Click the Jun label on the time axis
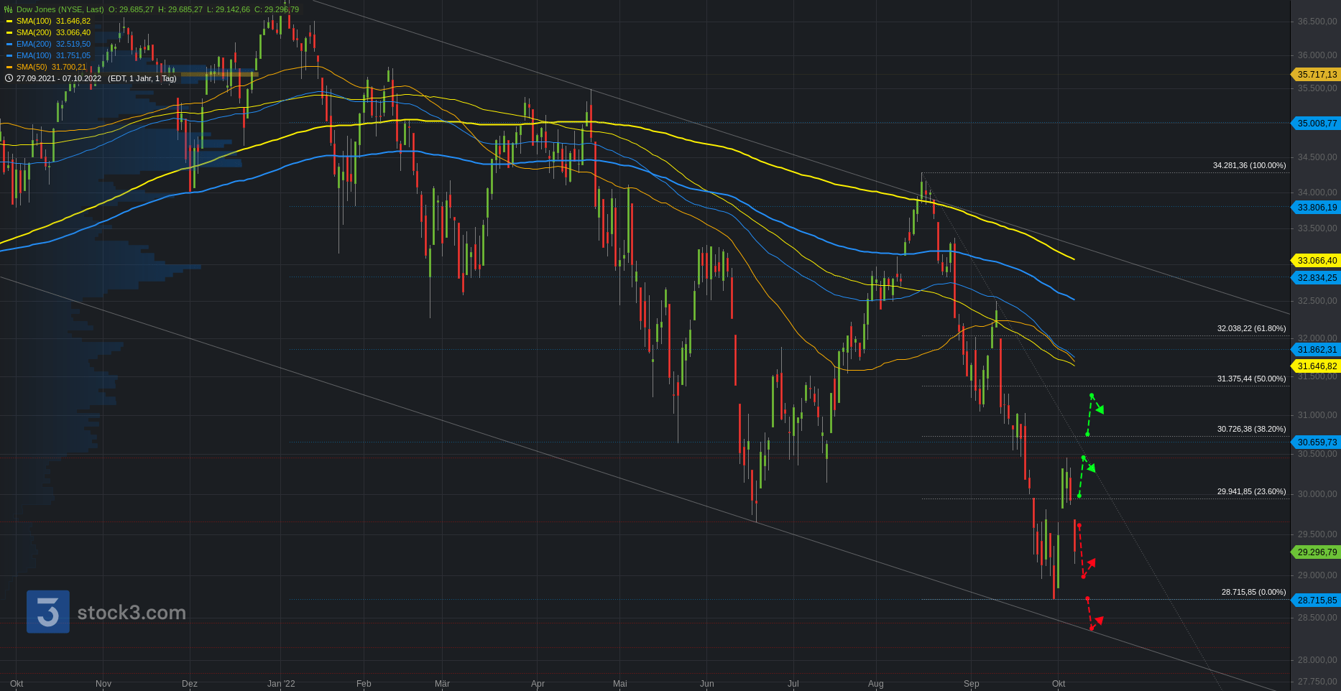 707,684
